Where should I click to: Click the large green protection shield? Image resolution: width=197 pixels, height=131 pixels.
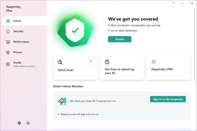75,30
